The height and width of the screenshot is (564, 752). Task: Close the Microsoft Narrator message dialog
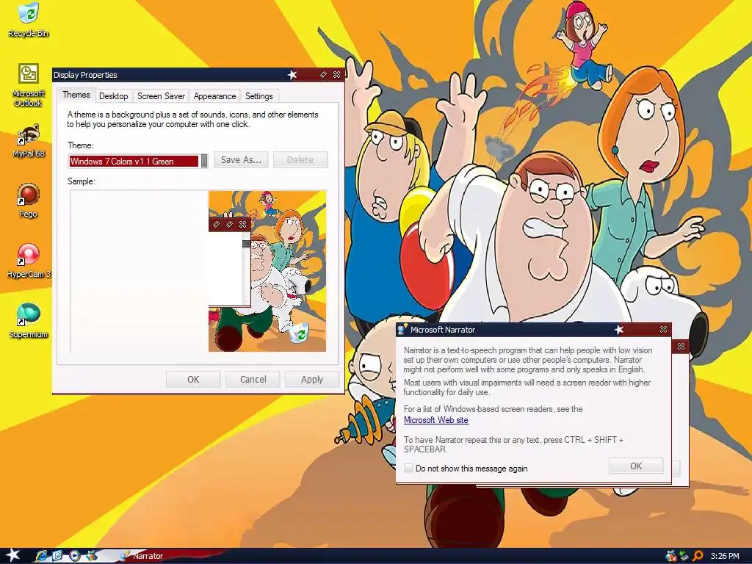[663, 330]
